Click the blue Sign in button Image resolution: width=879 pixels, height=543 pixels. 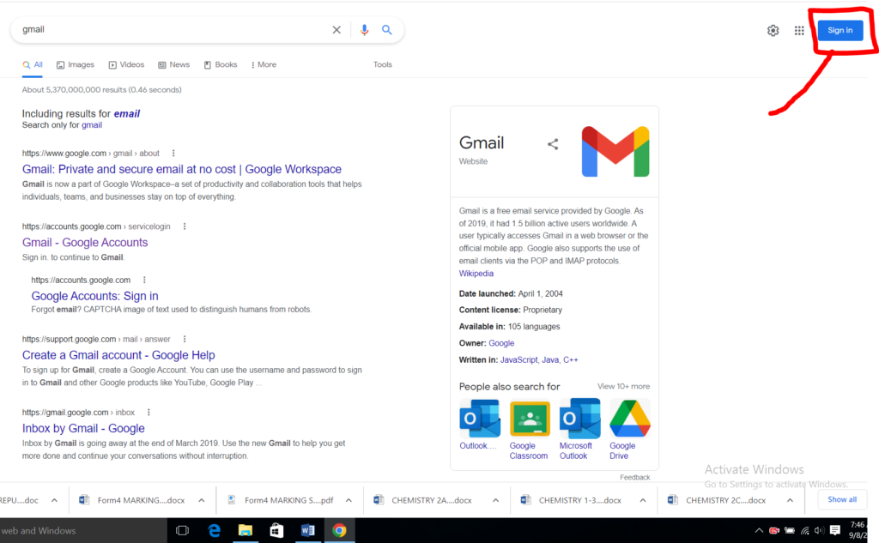840,30
